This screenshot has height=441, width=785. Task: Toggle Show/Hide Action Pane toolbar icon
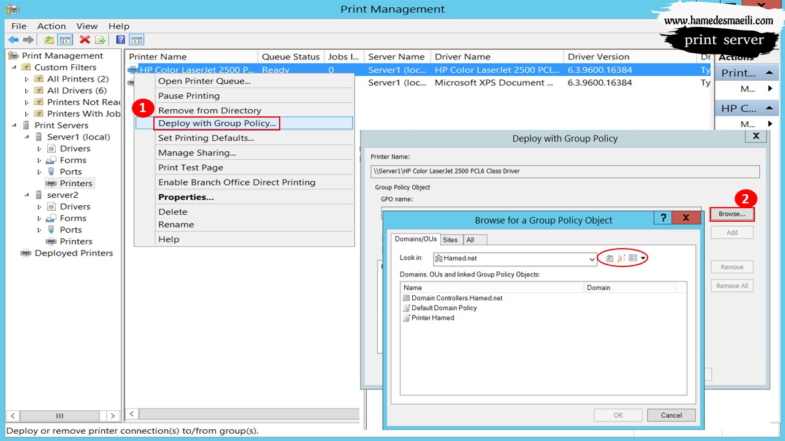tap(137, 40)
